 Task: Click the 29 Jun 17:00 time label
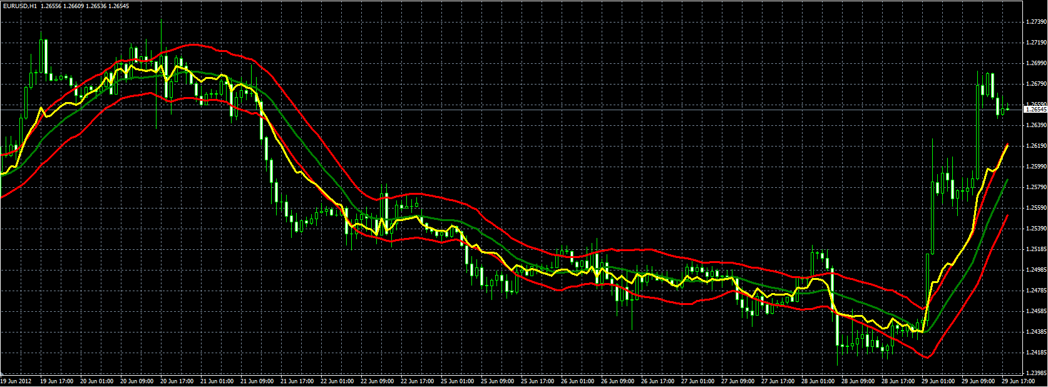coord(1018,381)
